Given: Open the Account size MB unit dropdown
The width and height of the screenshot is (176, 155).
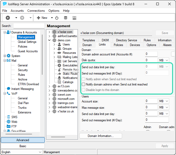Looking at the screenshot, I should tap(164, 101).
